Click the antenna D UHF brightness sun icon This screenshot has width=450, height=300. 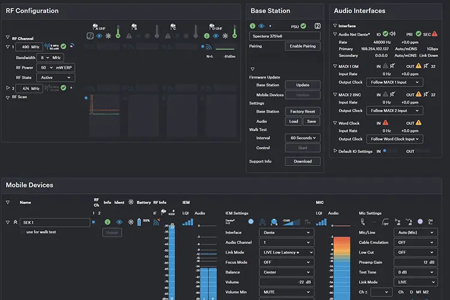coord(225,36)
